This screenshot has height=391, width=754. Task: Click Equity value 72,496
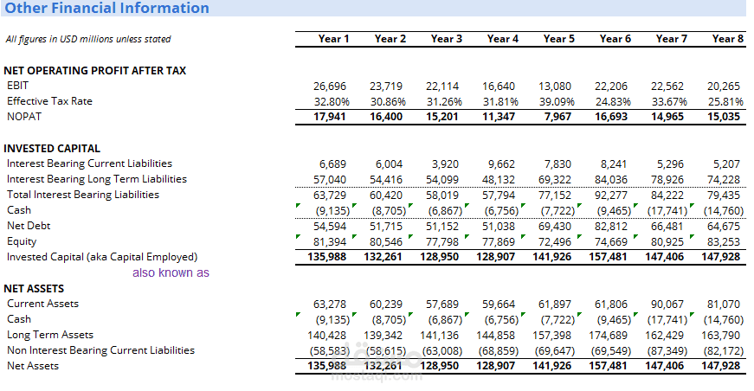click(x=554, y=242)
